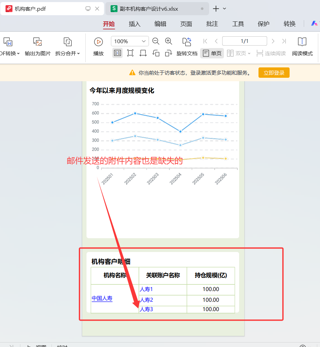Zoom in with the magnifier plus icon
The height and width of the screenshot is (347, 320).
[x=169, y=41]
